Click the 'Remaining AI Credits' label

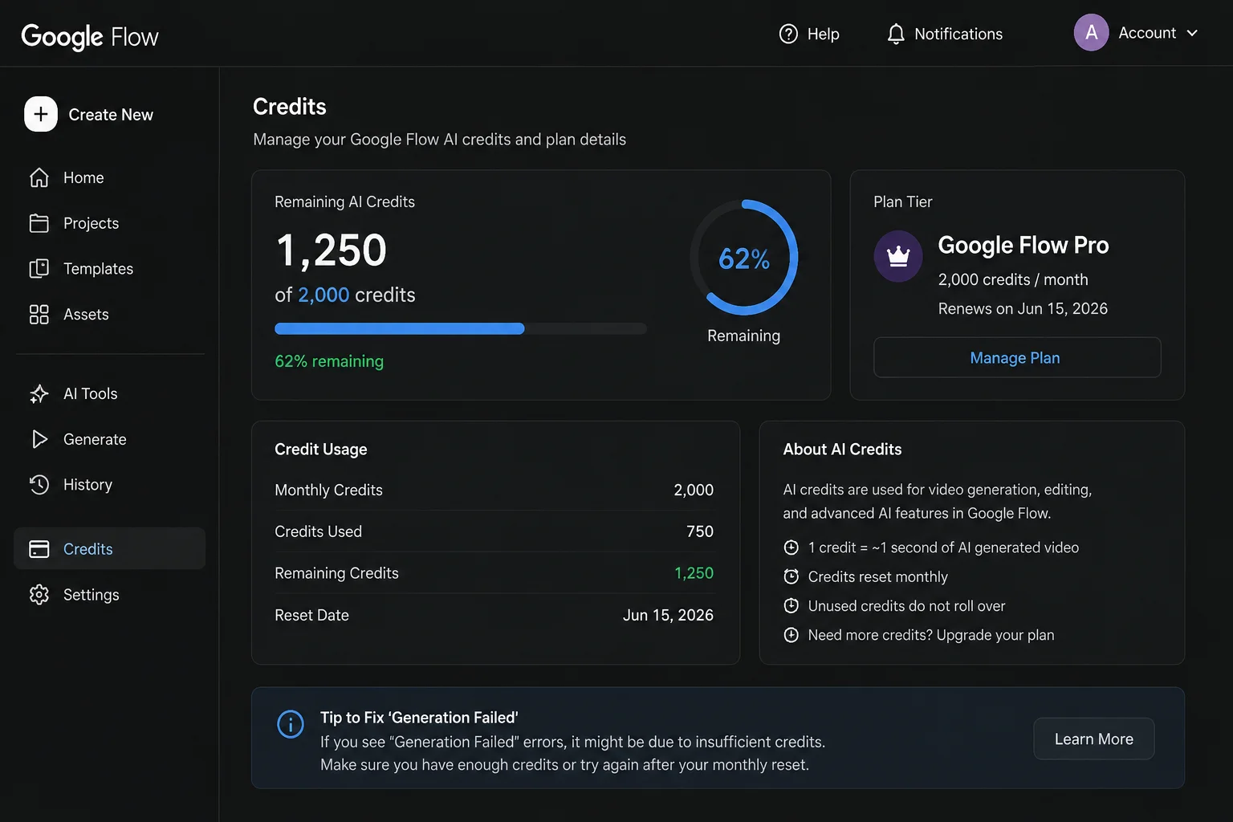pos(344,201)
